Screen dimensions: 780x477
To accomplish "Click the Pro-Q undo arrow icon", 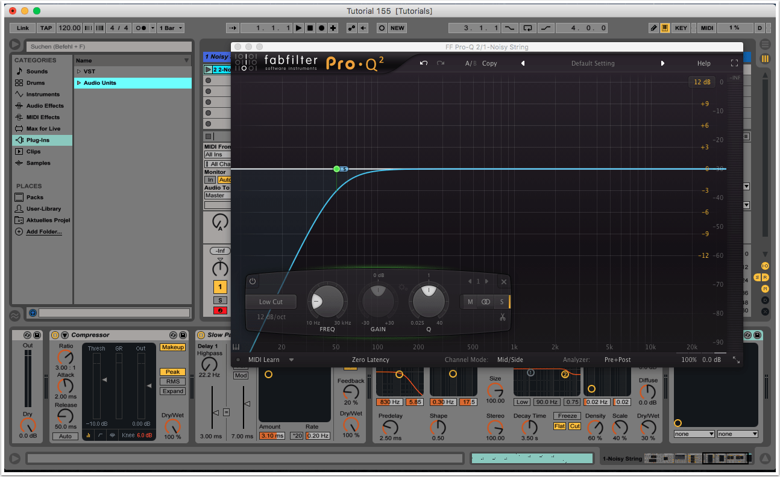I will pos(424,63).
